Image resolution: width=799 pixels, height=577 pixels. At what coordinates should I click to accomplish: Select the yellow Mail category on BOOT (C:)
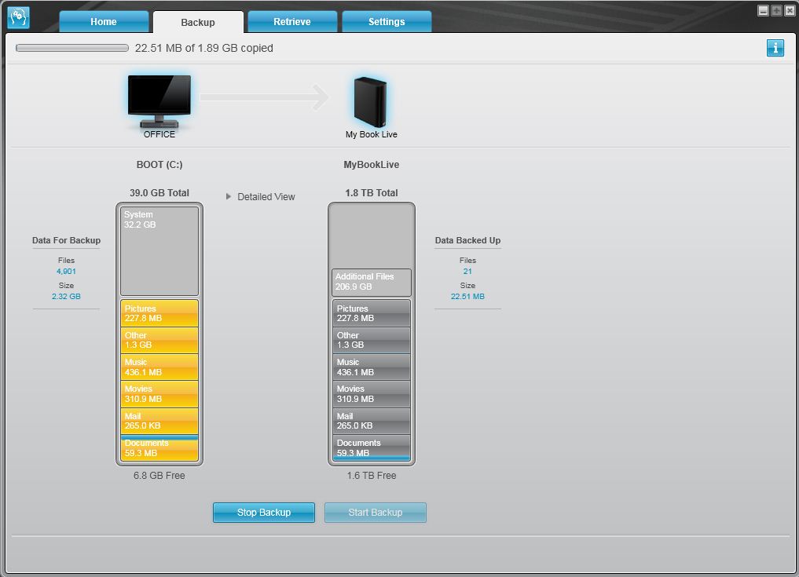coord(159,421)
